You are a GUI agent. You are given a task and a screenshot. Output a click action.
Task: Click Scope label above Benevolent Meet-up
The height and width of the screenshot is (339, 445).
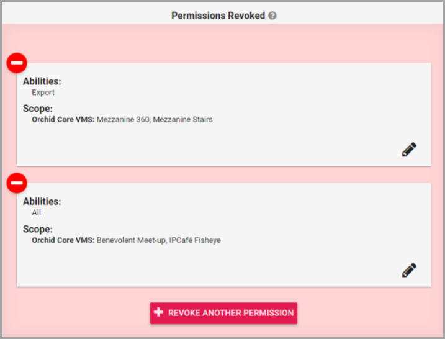pyautogui.click(x=38, y=229)
